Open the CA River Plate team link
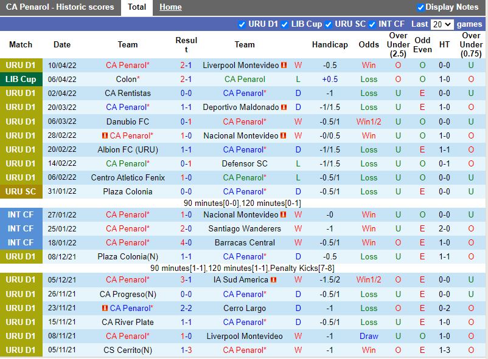488x359 pixels. point(128,323)
